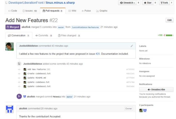The height and width of the screenshot is (119, 176).
Task: Click the purple merge event icon
Action: click(19, 96)
